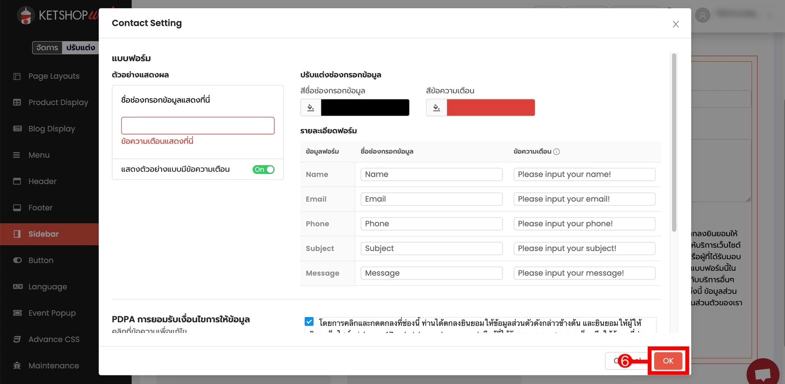Close the Contact Setting dialog
Viewport: 785px width, 384px height.
[x=676, y=24]
